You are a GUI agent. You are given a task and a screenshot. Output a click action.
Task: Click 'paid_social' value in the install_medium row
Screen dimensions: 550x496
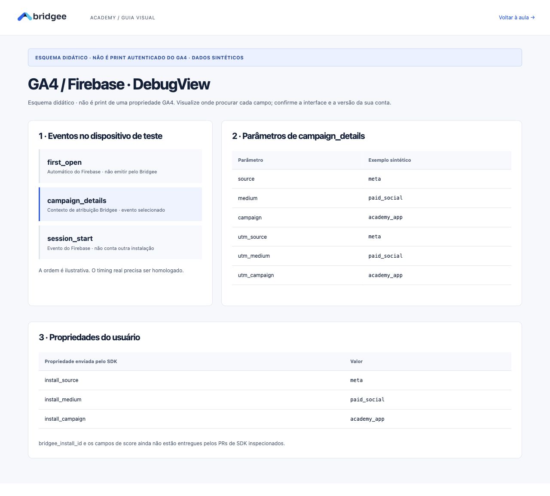367,400
